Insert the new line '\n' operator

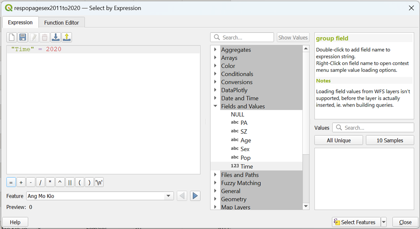click(x=99, y=183)
